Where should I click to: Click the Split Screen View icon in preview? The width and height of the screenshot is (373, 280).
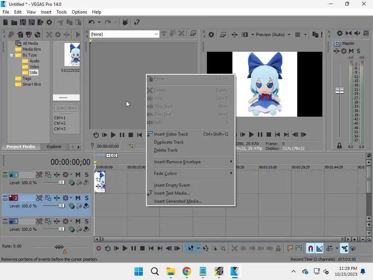245,35
